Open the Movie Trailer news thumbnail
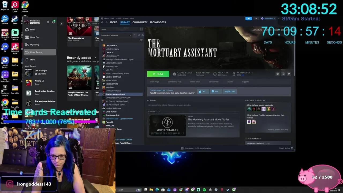 point(167,126)
